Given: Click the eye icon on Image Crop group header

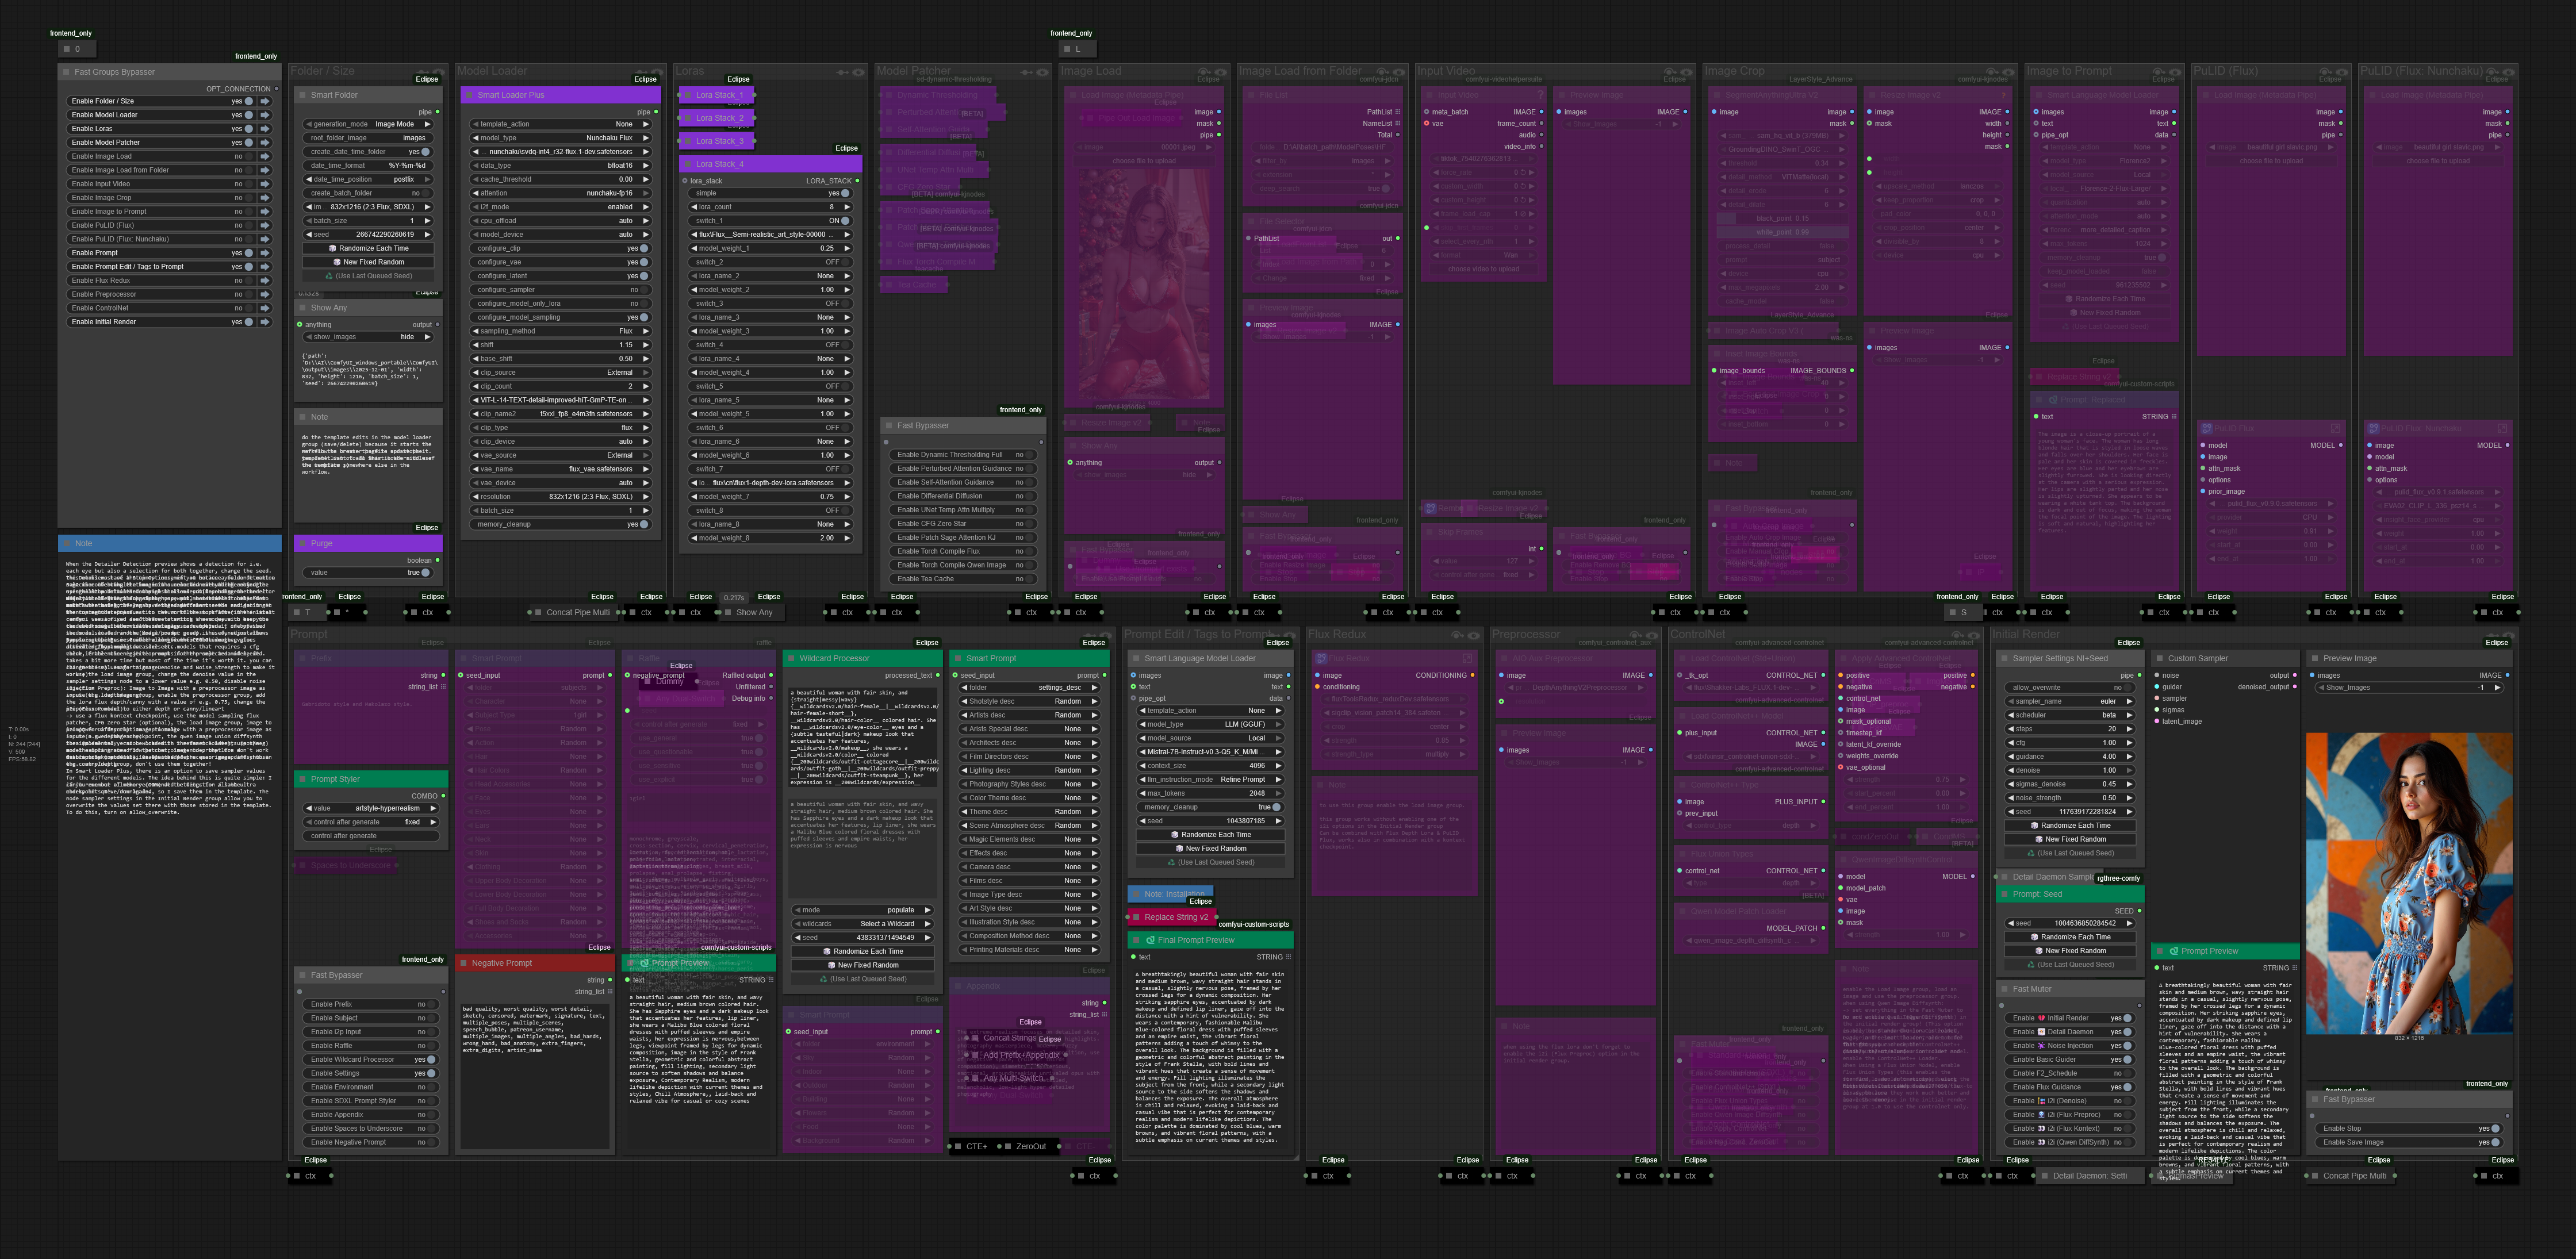Looking at the screenshot, I should (x=2008, y=72).
